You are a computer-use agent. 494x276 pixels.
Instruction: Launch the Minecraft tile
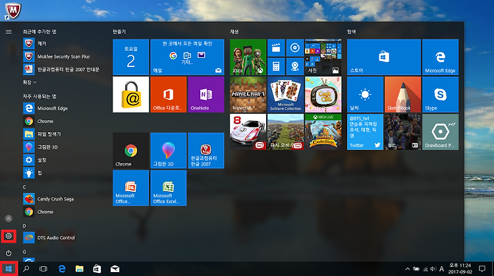248,95
